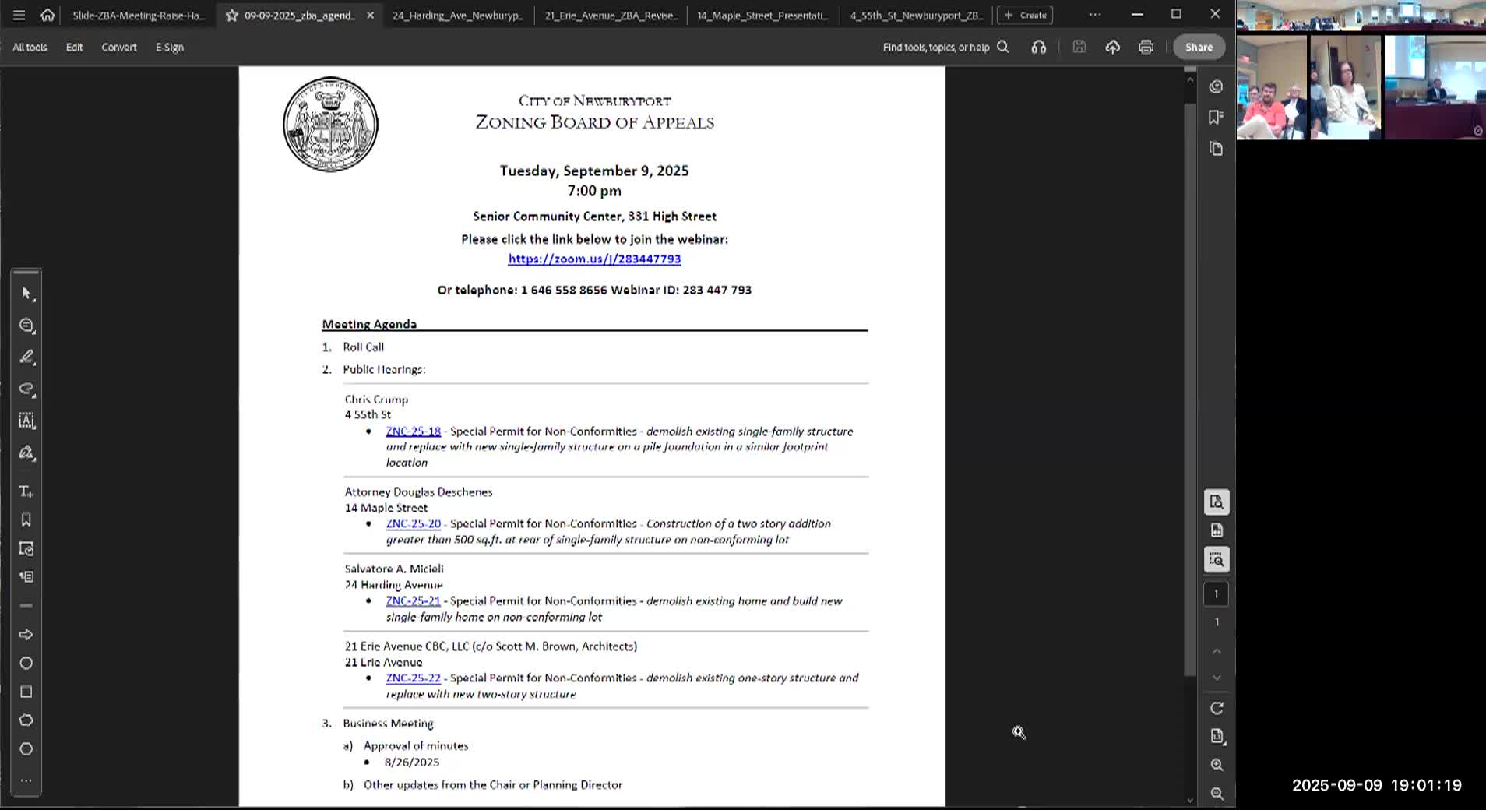1486x810 pixels.
Task: Click the vertical document scrollbar
Action: [x=1189, y=389]
